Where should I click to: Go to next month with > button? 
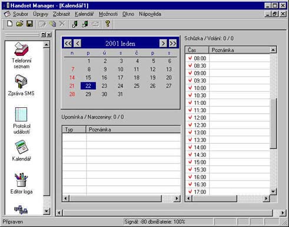(x=163, y=43)
